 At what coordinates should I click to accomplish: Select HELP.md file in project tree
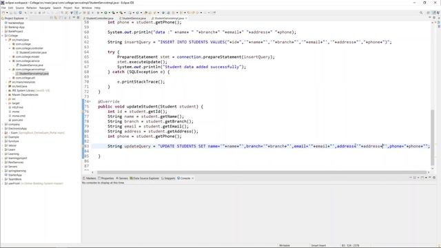(16, 107)
